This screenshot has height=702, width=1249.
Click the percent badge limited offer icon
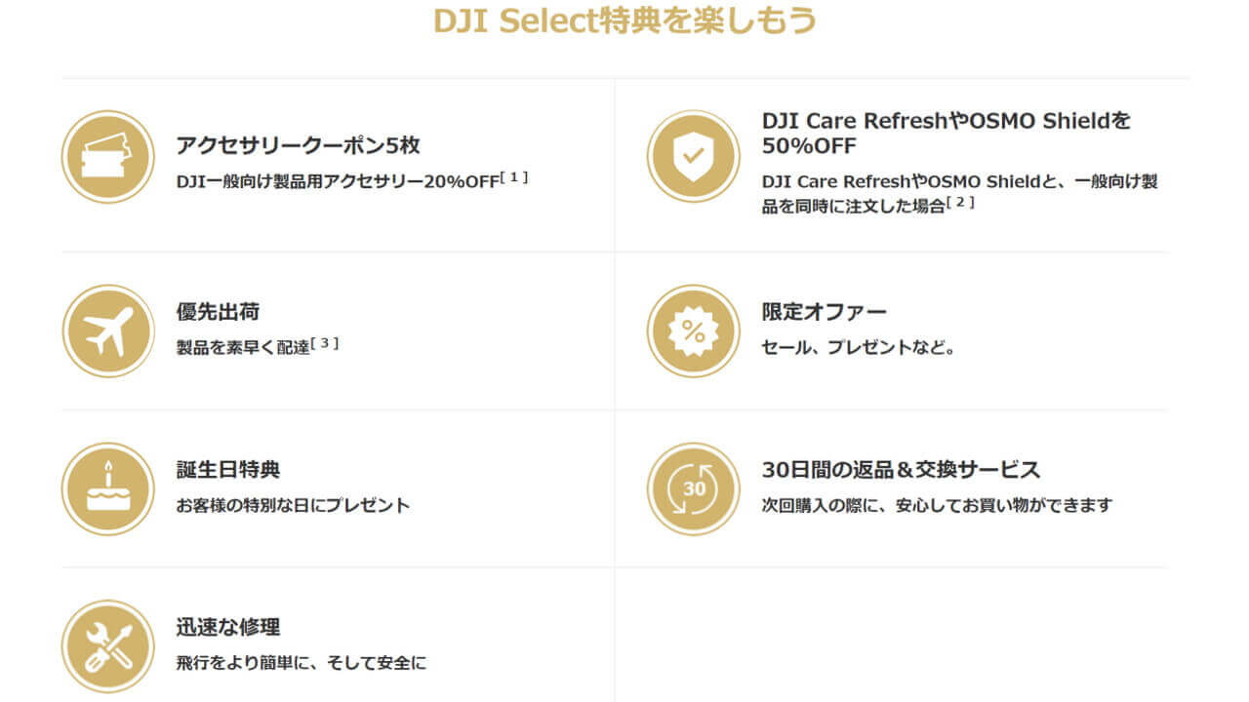tap(693, 331)
